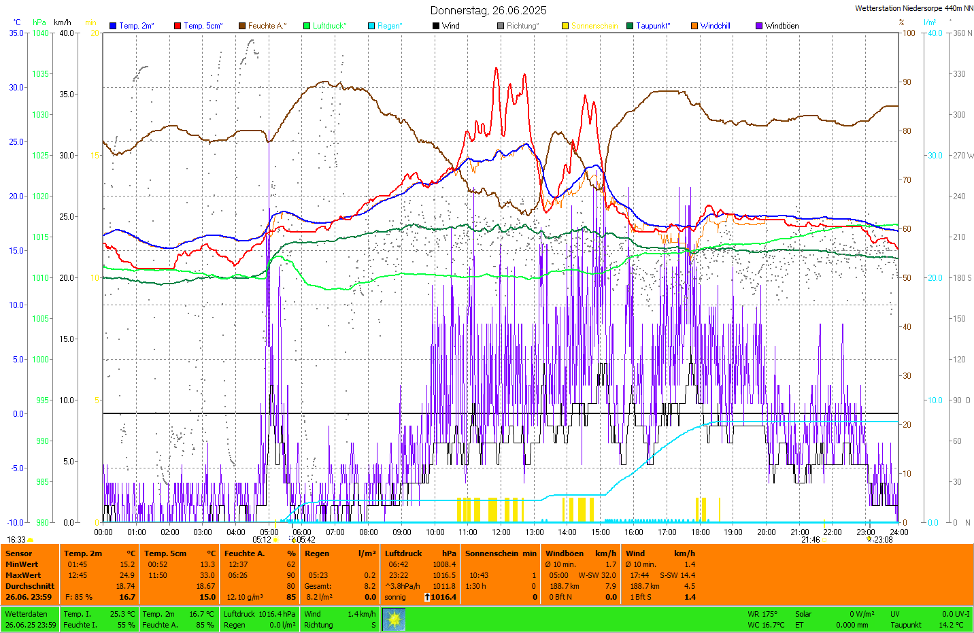
Task: Click the date title Donnerstag, 26.06.2025
Action: click(488, 10)
